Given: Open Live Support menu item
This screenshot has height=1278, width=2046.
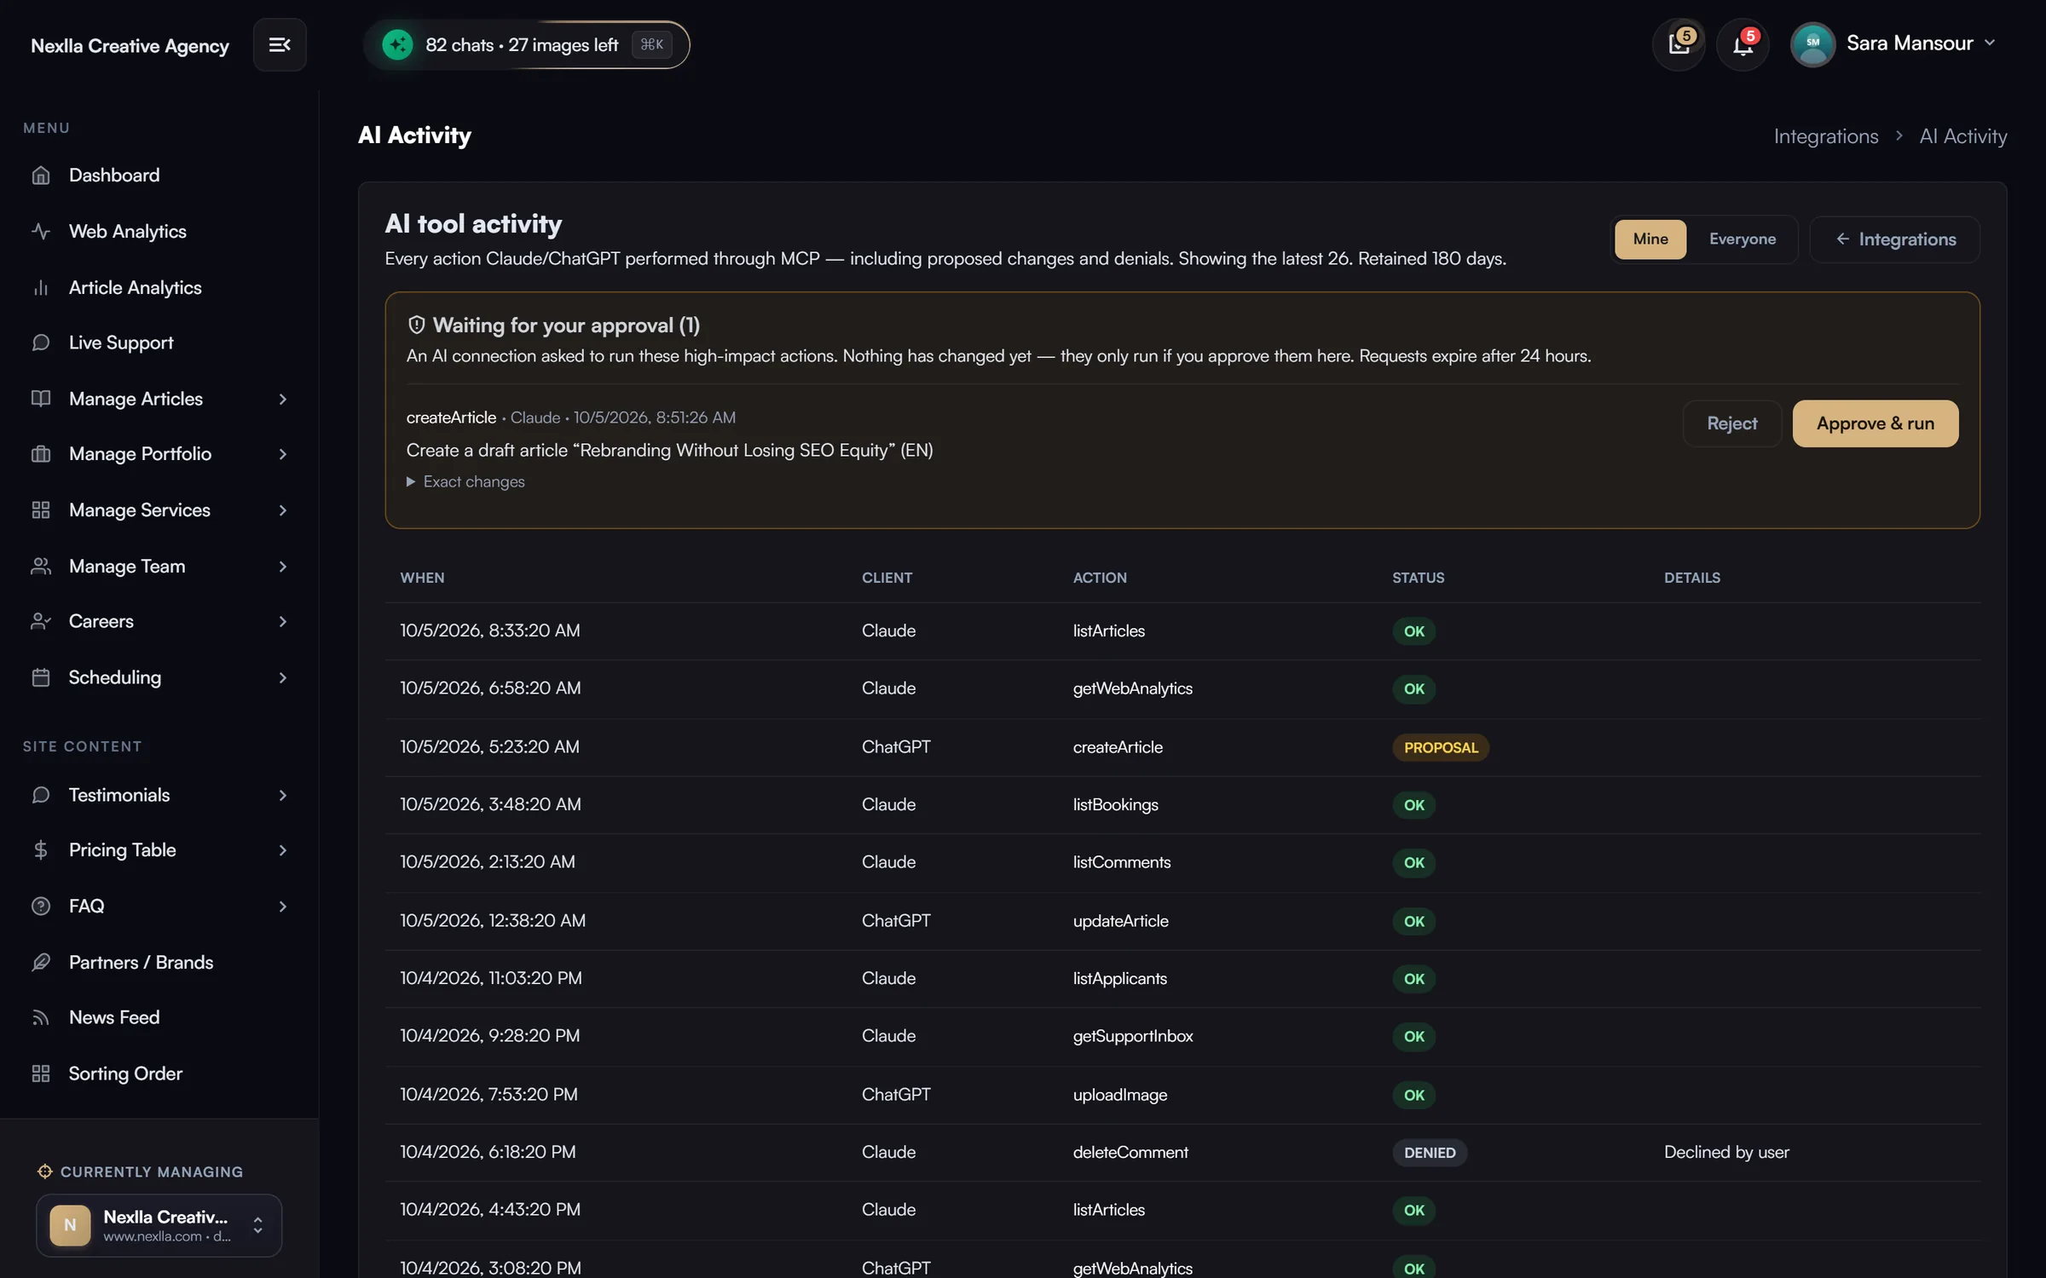Looking at the screenshot, I should click(x=159, y=343).
